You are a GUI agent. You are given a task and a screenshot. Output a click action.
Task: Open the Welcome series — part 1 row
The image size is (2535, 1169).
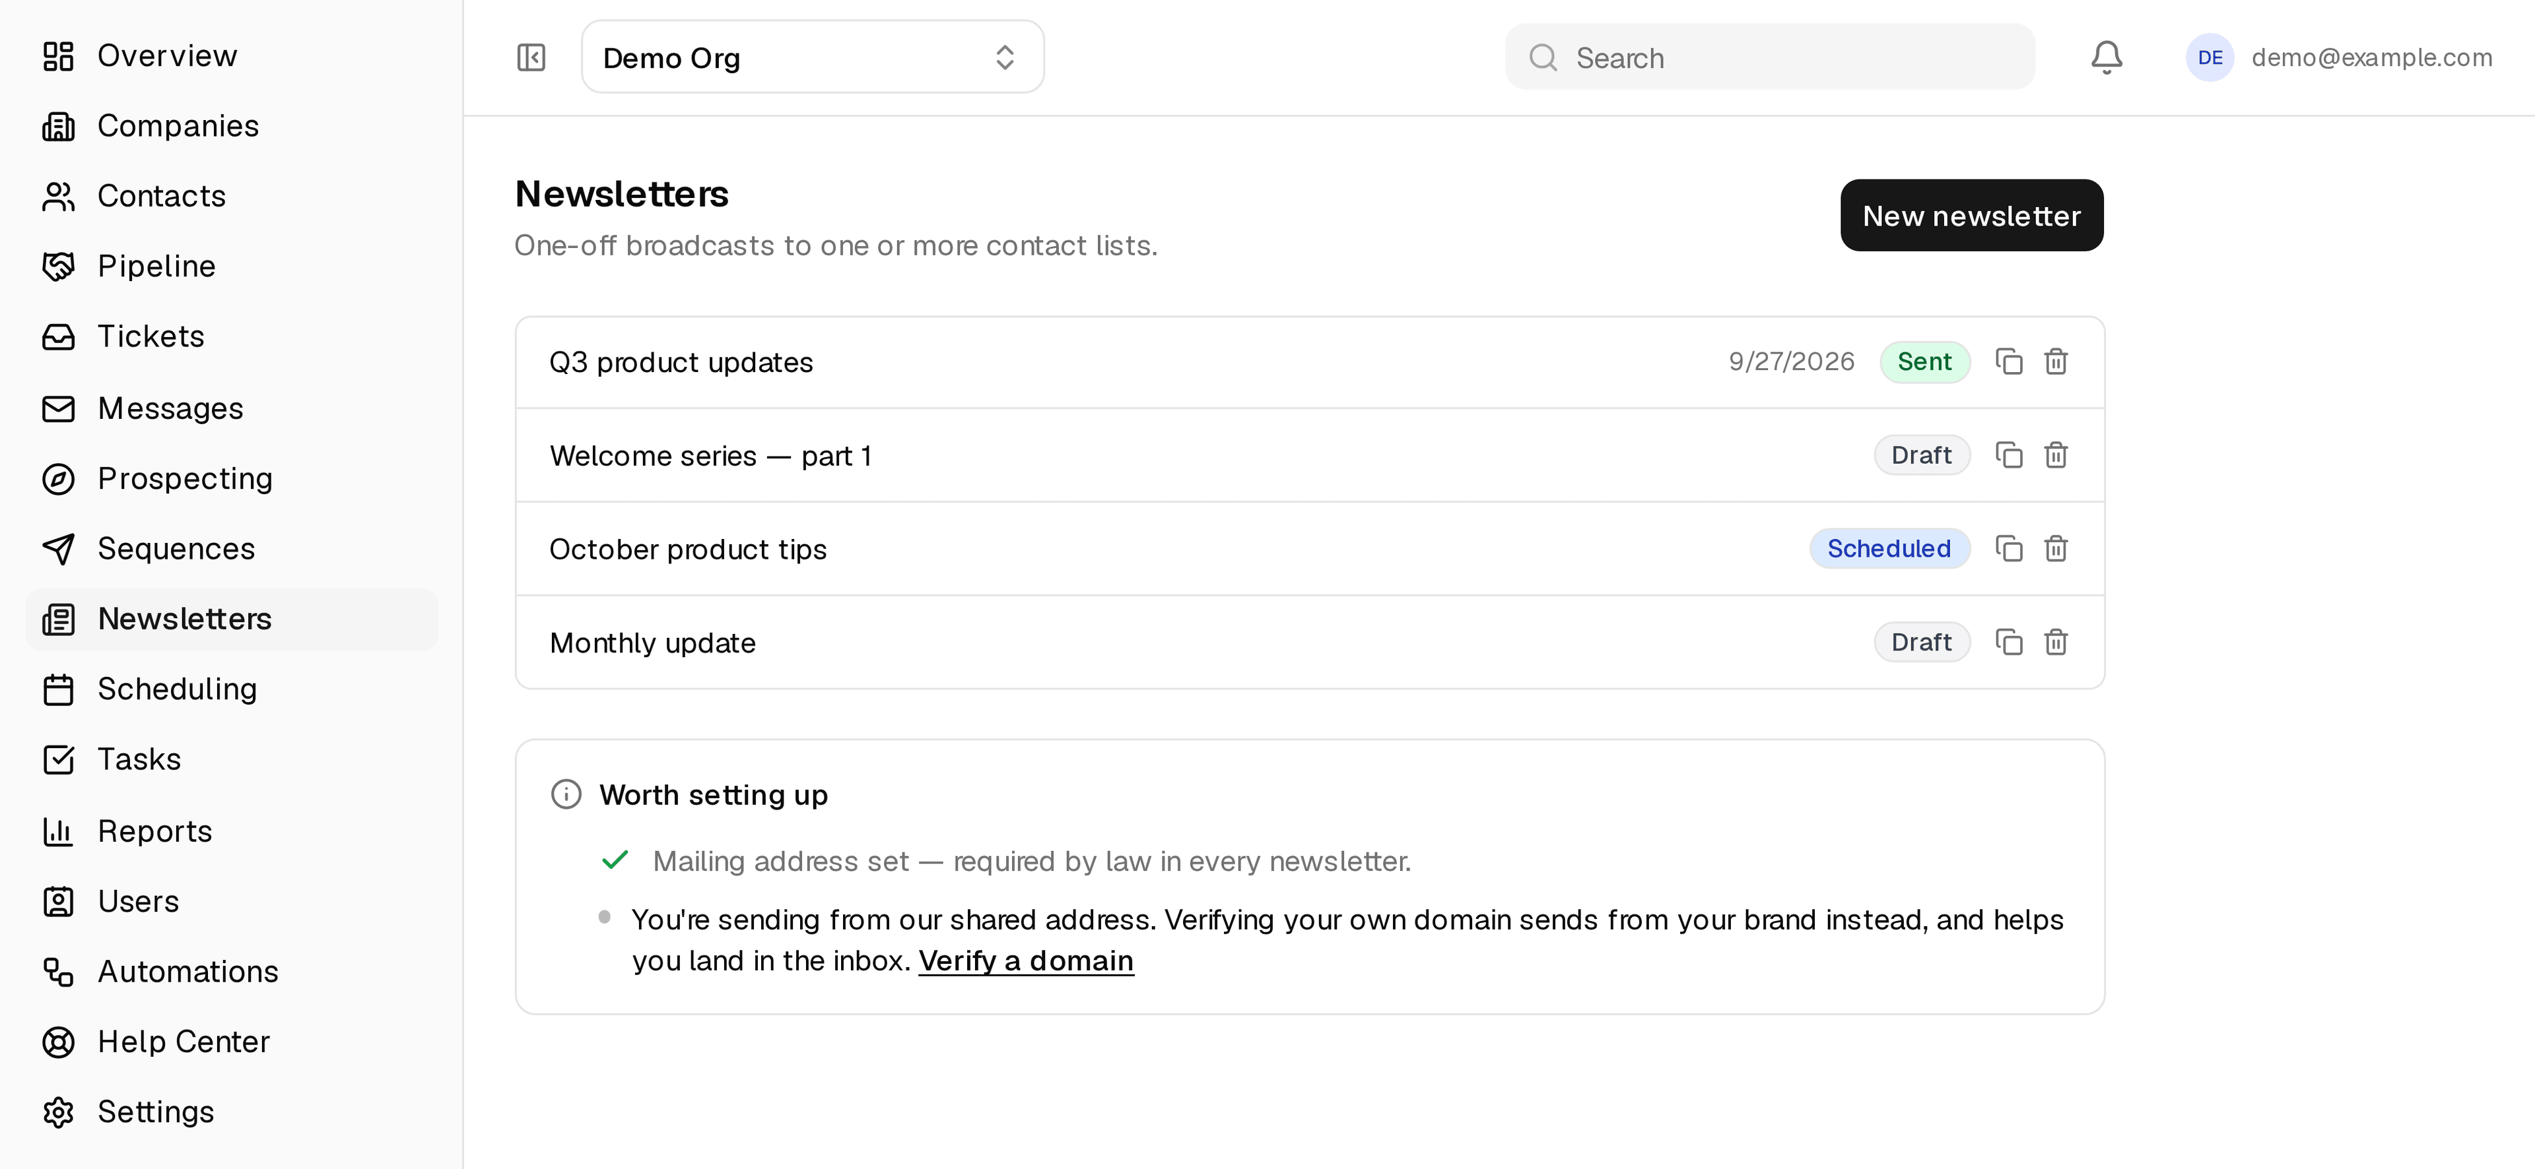(1310, 455)
